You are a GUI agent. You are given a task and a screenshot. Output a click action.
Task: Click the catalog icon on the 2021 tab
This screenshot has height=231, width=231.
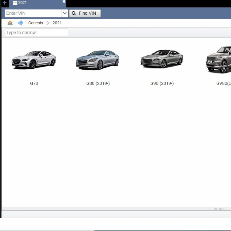(15, 3)
